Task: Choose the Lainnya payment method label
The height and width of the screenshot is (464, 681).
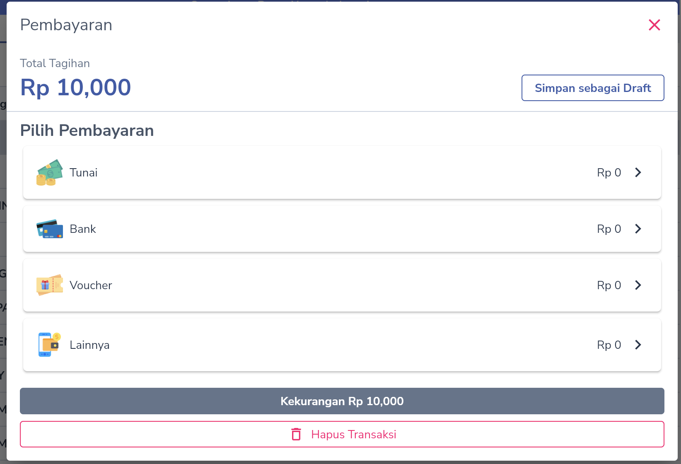Action: [x=89, y=345]
